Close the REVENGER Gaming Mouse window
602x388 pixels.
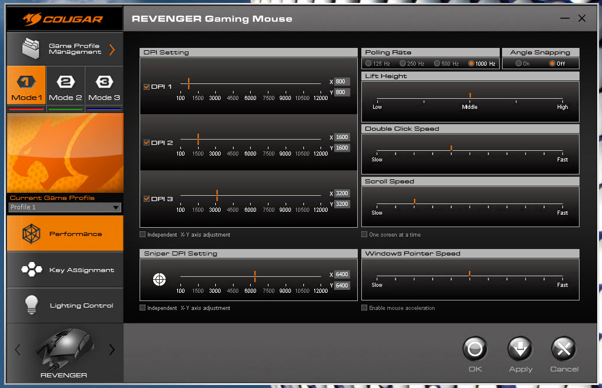tap(582, 18)
